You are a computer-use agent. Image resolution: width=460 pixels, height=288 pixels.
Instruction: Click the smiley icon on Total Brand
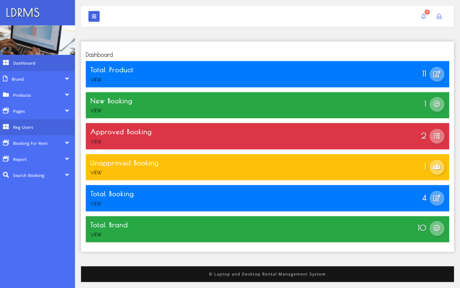[437, 228]
